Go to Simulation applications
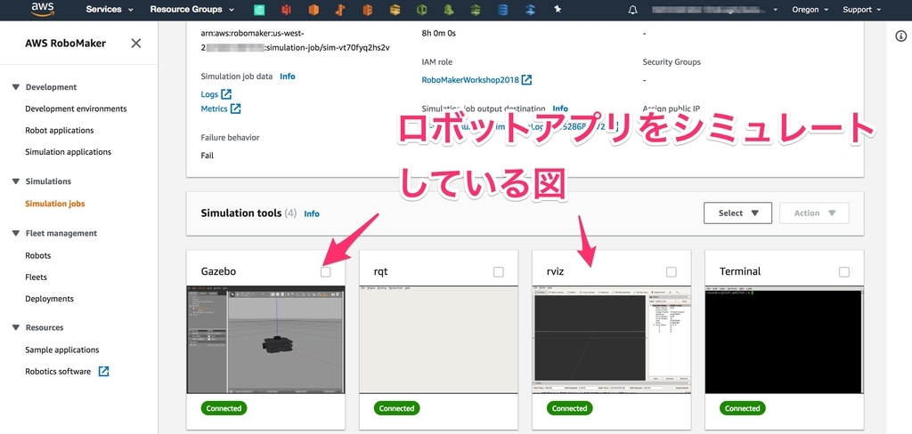The height and width of the screenshot is (434, 912). pyautogui.click(x=68, y=152)
